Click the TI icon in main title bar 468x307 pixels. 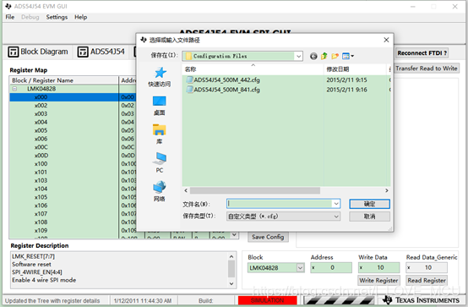tap(8, 6)
